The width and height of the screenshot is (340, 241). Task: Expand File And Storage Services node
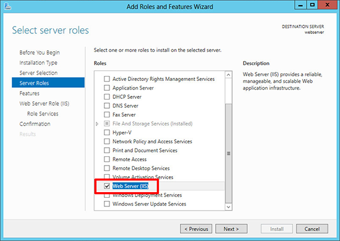[x=97, y=124]
